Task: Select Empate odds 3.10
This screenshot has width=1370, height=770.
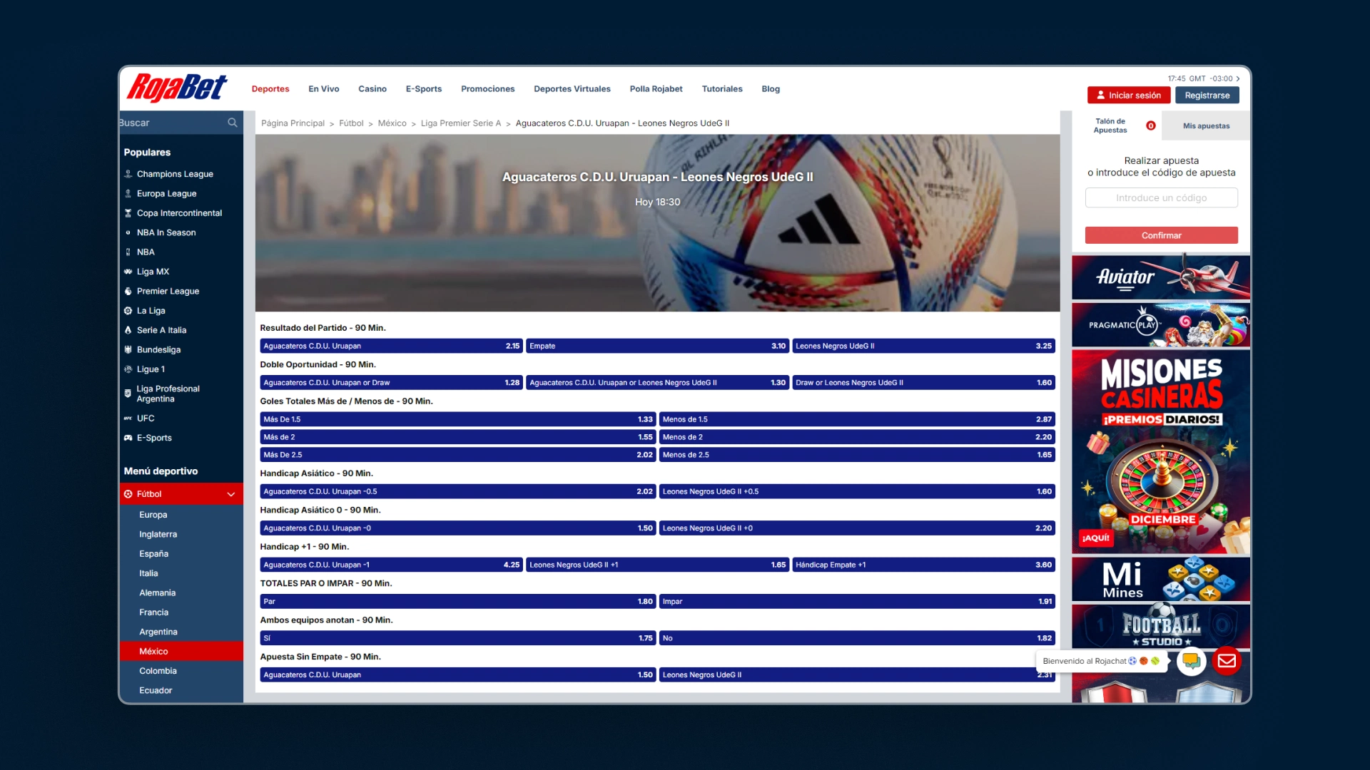Action: coord(657,346)
